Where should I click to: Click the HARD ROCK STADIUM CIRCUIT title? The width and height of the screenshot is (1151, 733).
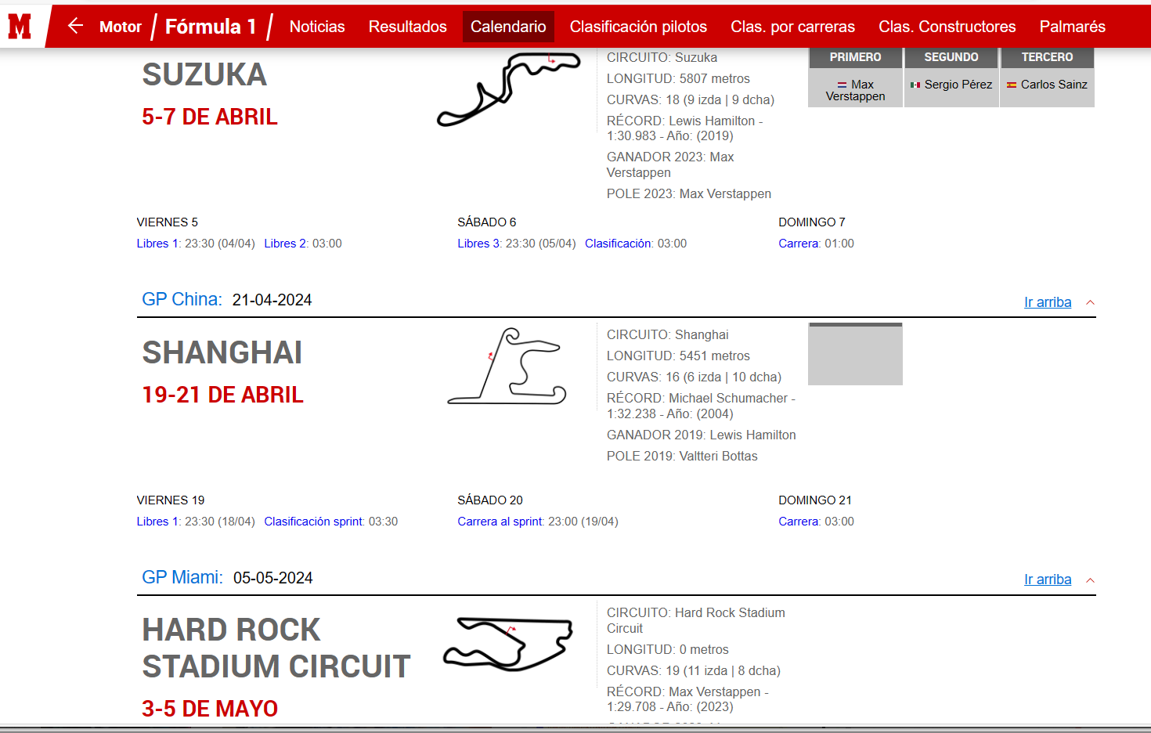276,648
